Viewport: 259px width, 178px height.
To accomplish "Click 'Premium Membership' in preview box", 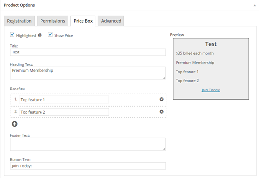I will 195,63.
